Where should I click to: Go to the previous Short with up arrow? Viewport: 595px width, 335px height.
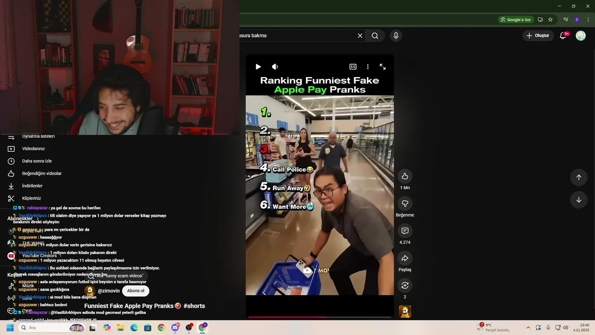tap(579, 177)
